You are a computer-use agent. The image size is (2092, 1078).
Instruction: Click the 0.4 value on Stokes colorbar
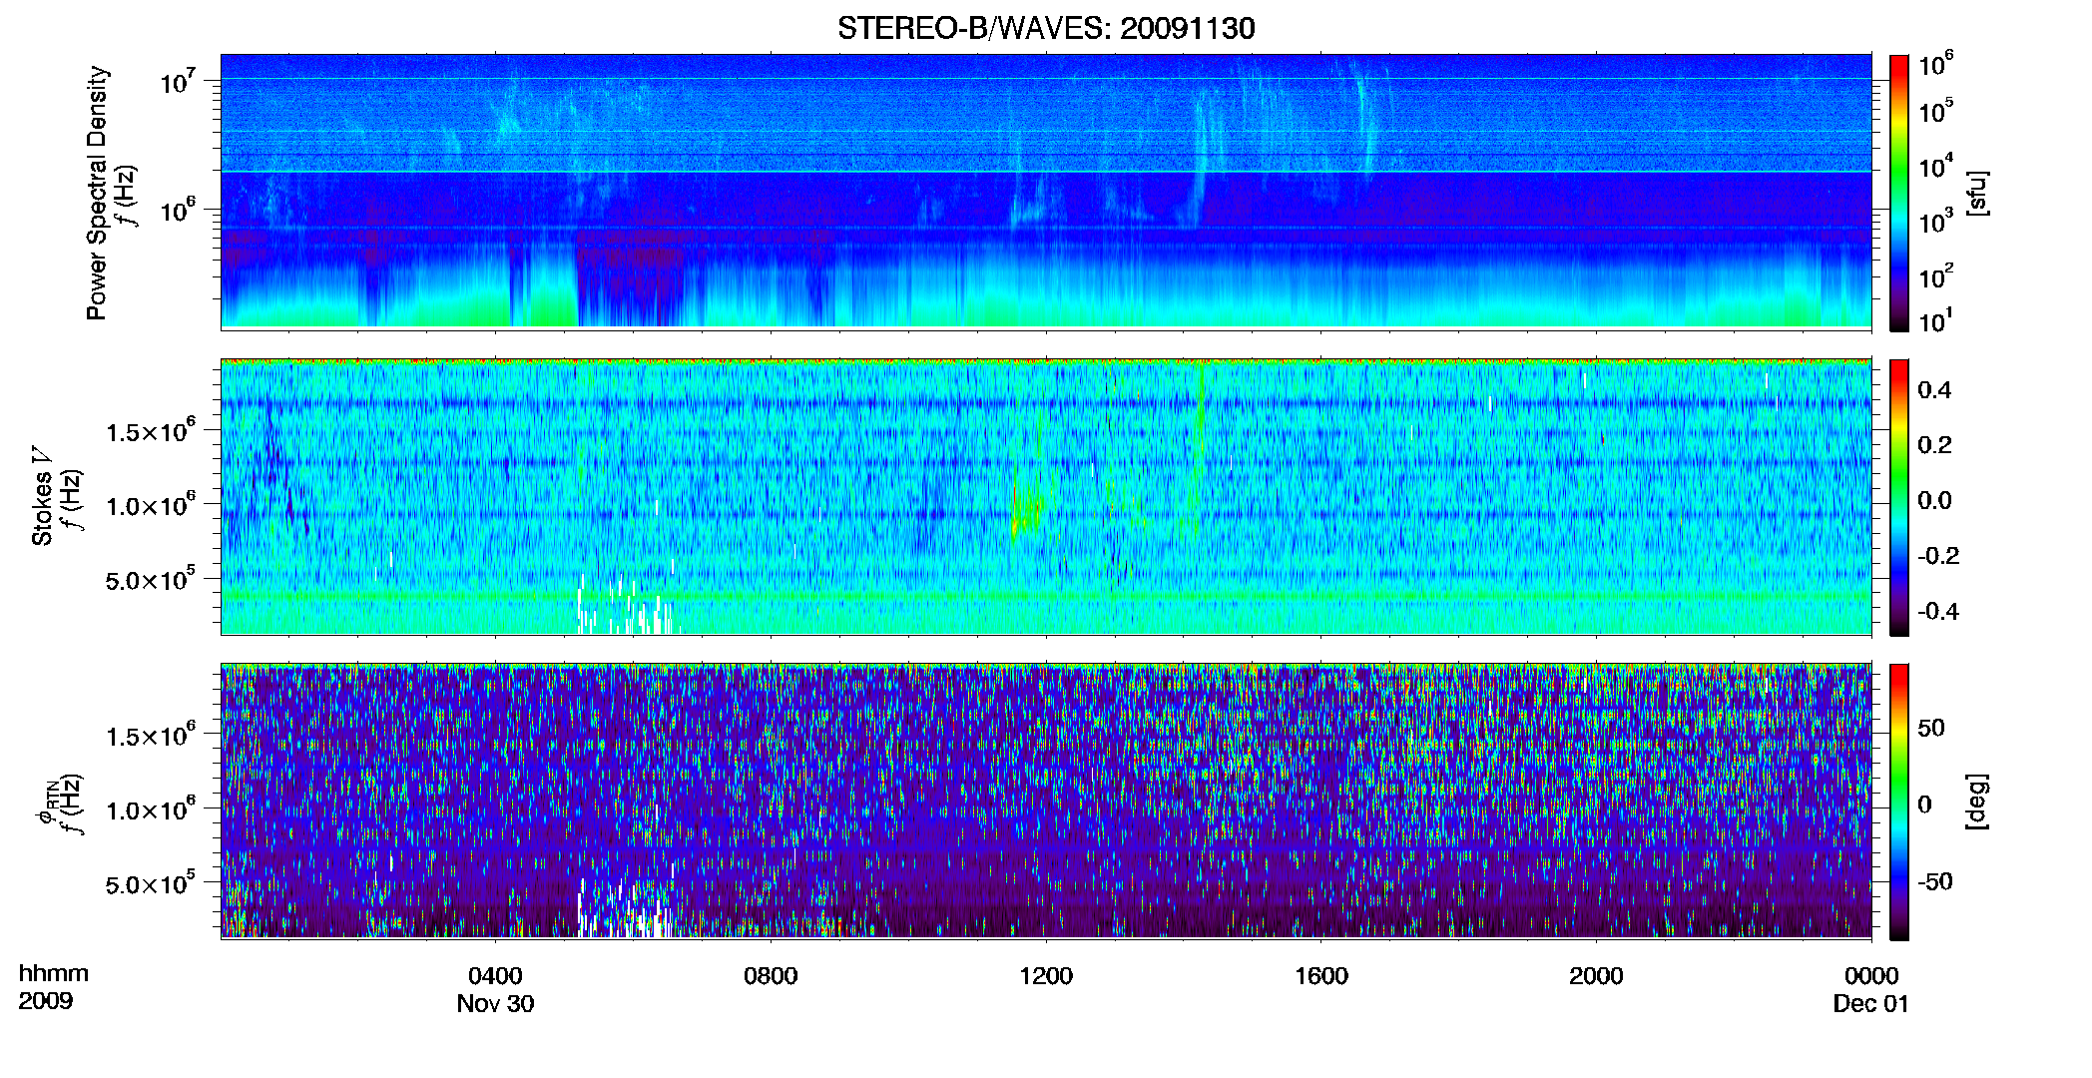pyautogui.click(x=1934, y=389)
